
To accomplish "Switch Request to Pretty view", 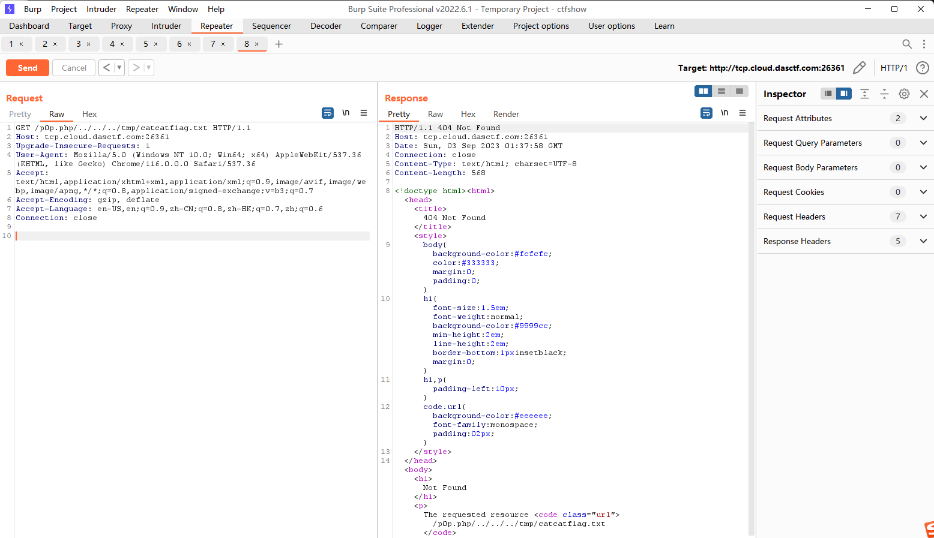I will pyautogui.click(x=20, y=114).
